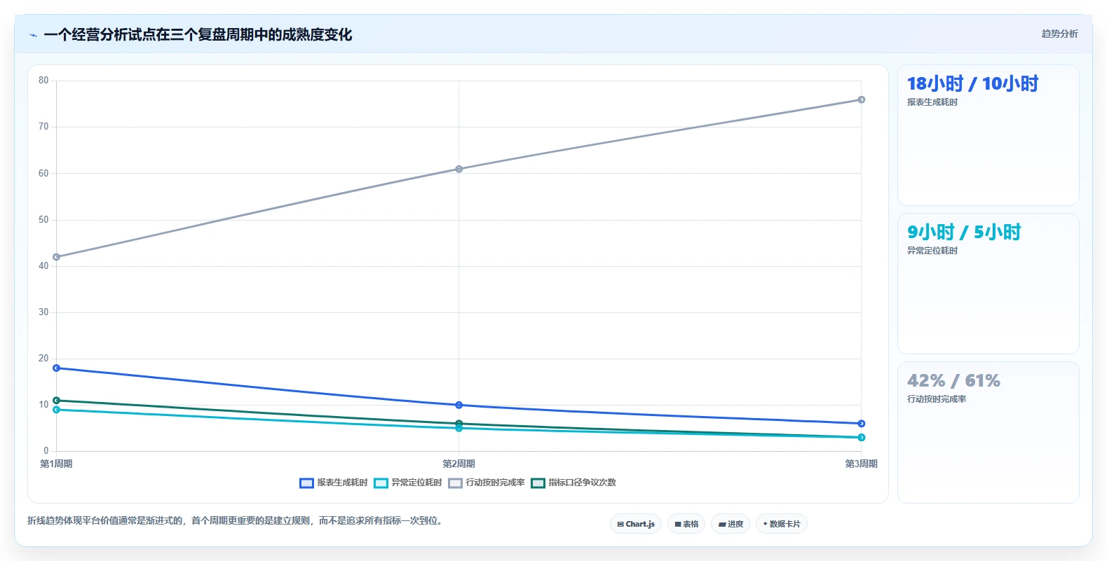Click 行动按时完成率 point at 第1周期 (42)
1107x561 pixels.
56,257
